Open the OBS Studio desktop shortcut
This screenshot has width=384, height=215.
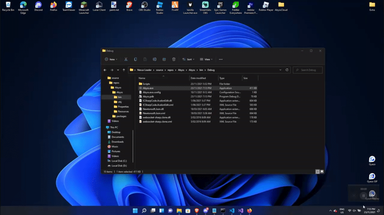[x=146, y=5]
